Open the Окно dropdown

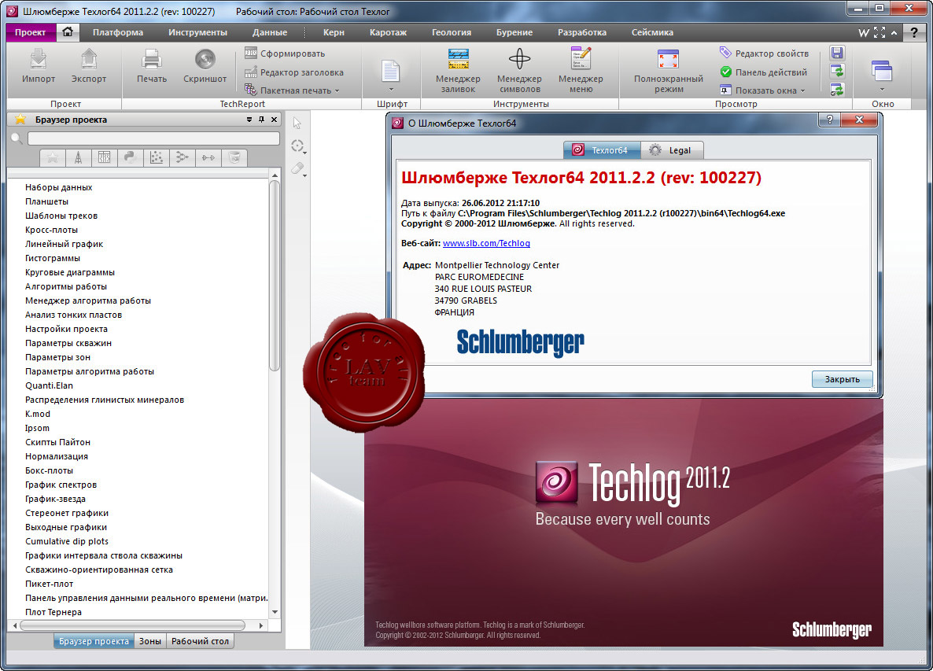pyautogui.click(x=882, y=75)
